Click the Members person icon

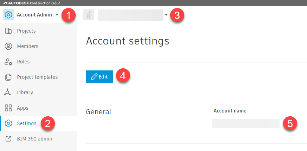8,46
